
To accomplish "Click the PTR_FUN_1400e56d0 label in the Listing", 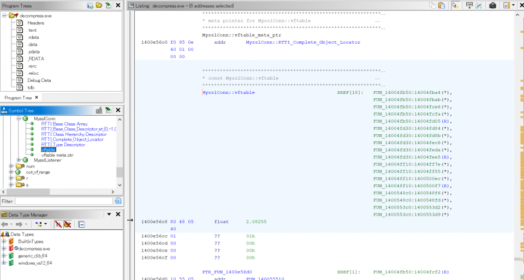I will pyautogui.click(x=227, y=272).
